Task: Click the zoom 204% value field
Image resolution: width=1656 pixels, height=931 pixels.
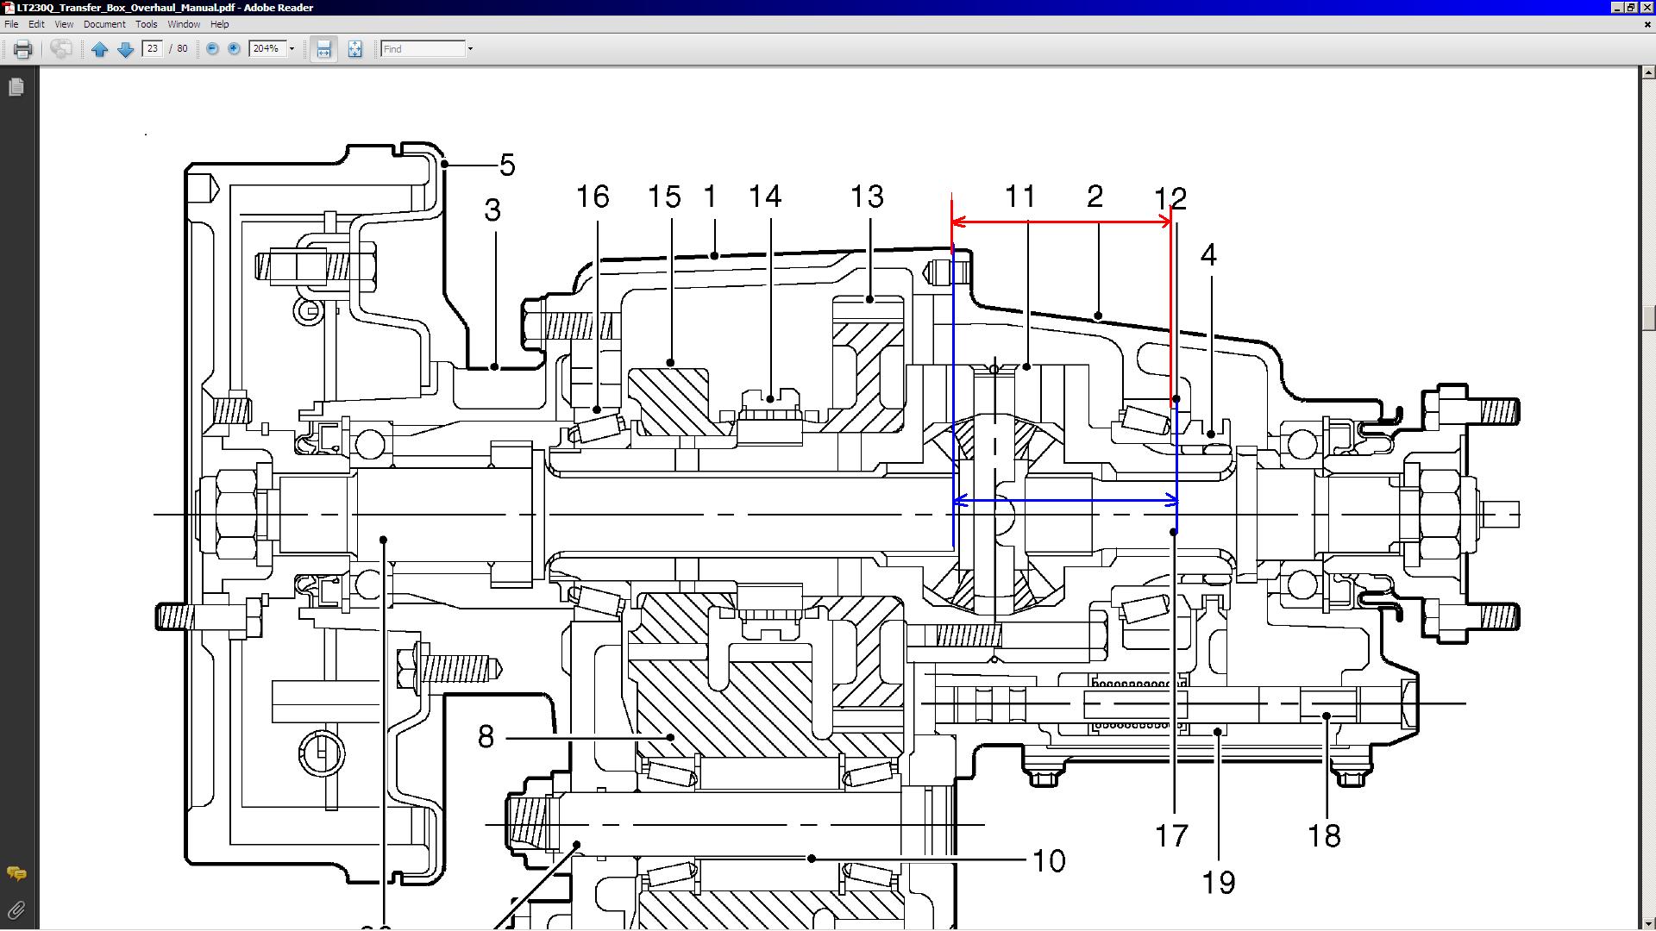Action: 266,49
